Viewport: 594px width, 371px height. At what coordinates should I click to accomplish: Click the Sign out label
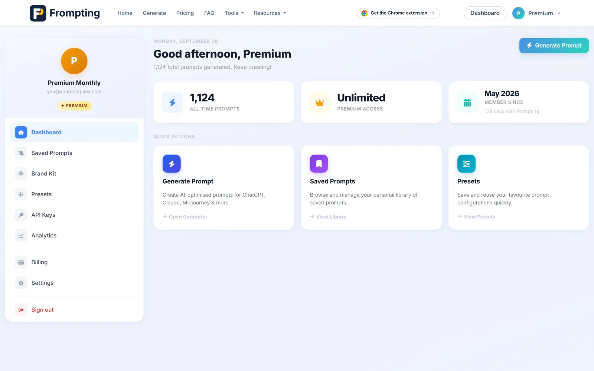pyautogui.click(x=42, y=310)
